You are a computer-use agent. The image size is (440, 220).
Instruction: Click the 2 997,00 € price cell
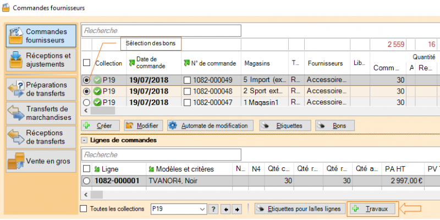tap(403, 181)
